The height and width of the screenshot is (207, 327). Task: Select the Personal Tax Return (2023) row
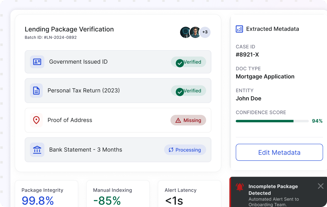point(118,91)
